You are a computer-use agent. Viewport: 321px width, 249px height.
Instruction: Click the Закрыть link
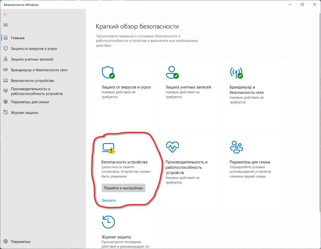pos(108,200)
